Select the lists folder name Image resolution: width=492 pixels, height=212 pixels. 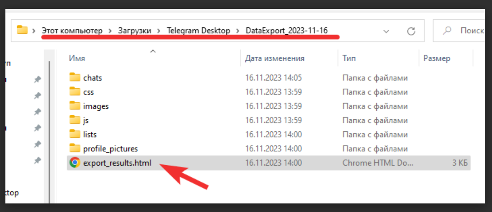[90, 135]
